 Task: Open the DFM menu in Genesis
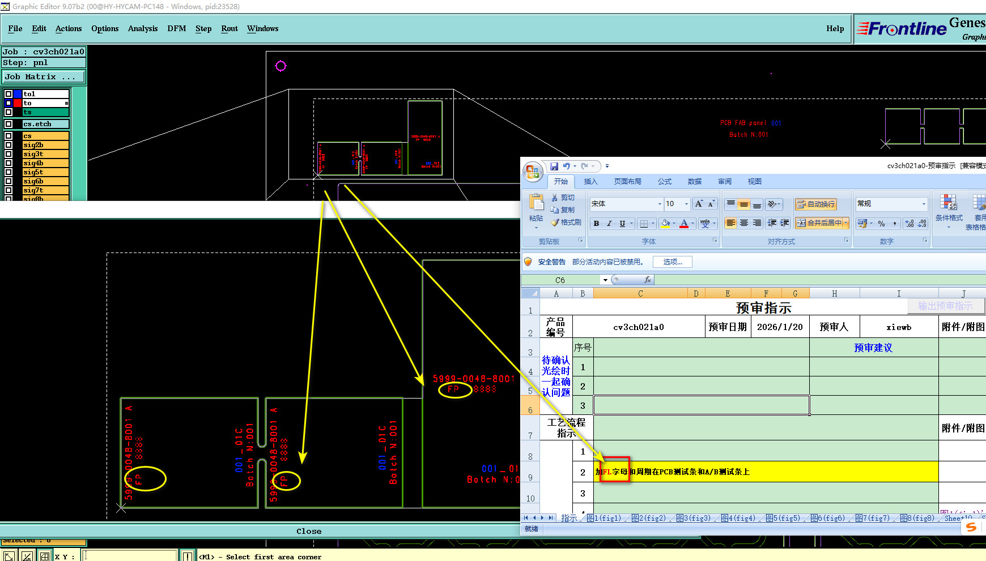pos(177,29)
